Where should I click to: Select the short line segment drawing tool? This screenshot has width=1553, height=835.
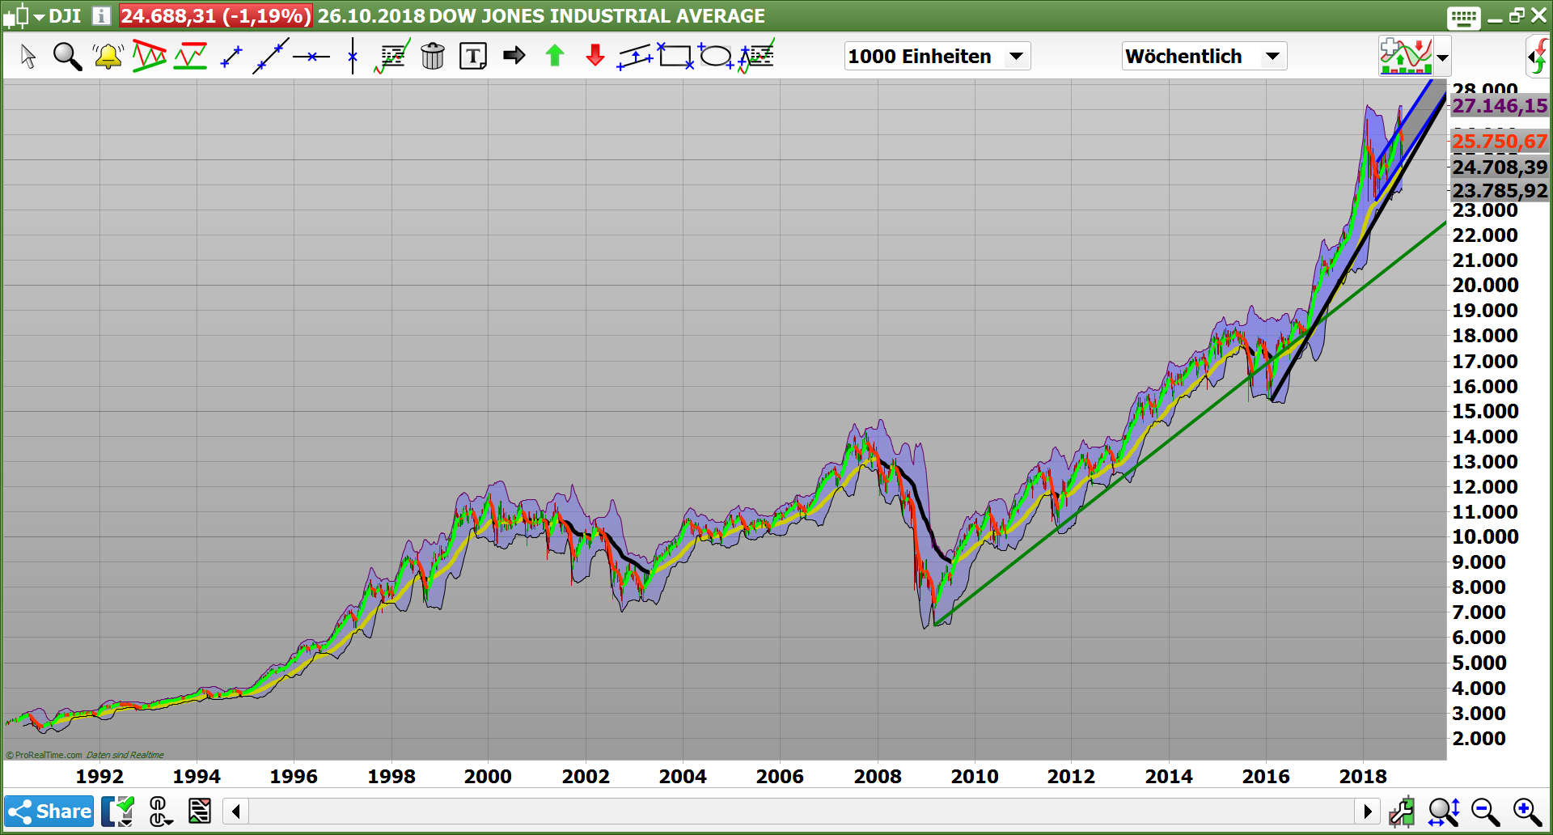(231, 56)
